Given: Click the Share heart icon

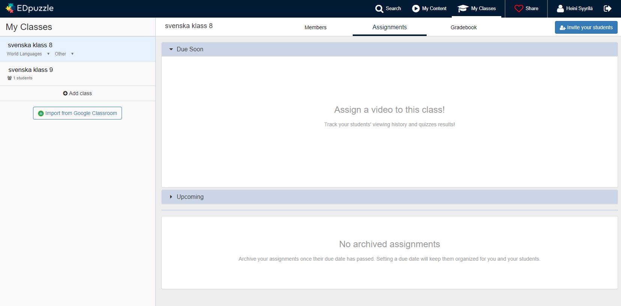Looking at the screenshot, I should [x=519, y=9].
